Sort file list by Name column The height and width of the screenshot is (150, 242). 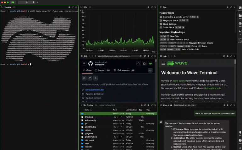(x=88, y=110)
